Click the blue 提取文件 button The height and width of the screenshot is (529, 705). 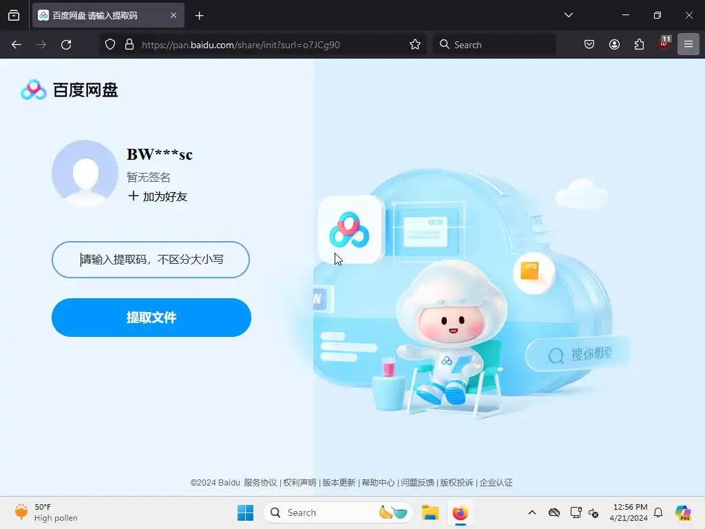pyautogui.click(x=151, y=318)
